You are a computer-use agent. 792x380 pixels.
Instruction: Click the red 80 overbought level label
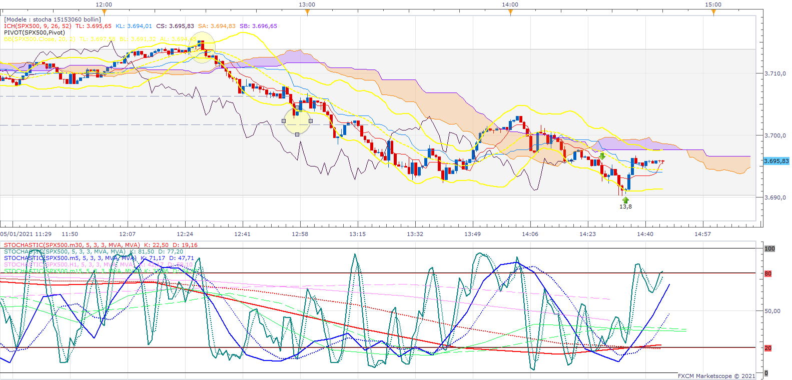pos(768,273)
